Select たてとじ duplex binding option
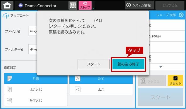 36,101
